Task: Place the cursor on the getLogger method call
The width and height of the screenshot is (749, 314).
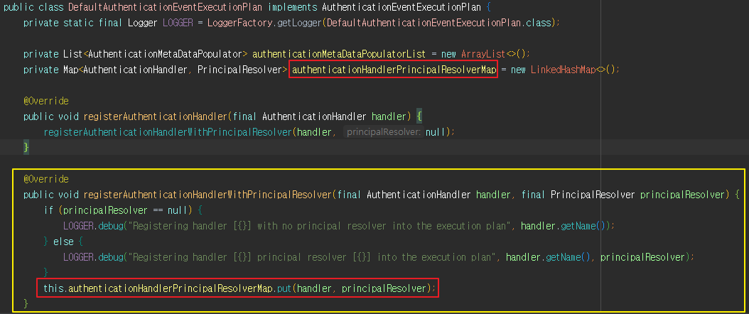Action: pyautogui.click(x=300, y=23)
